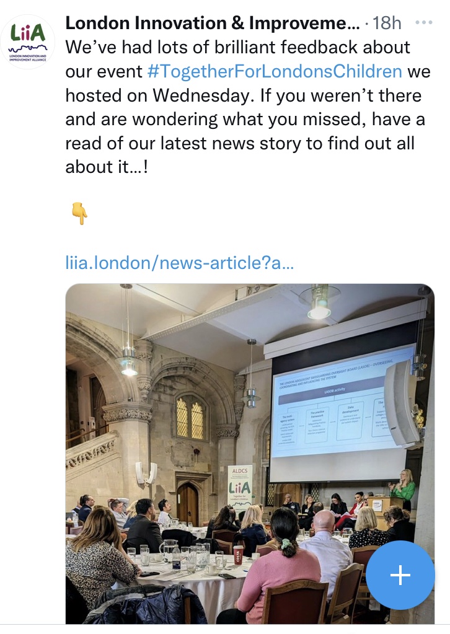Click the pointing-down hand emoji
The image size is (450, 634).
[79, 214]
